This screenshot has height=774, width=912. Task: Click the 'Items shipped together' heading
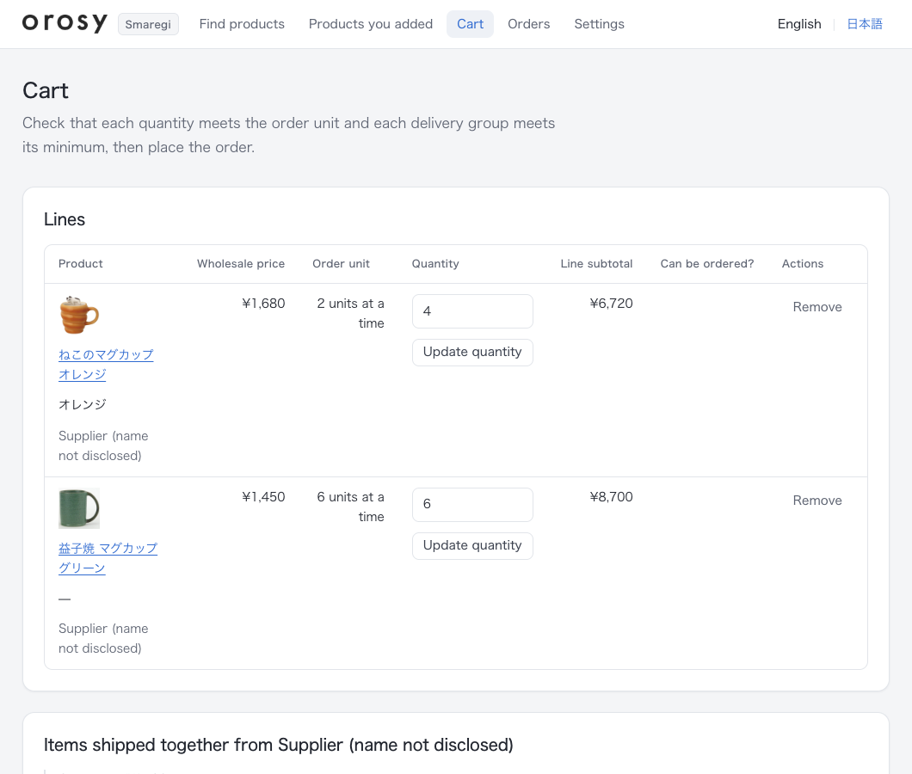279,745
